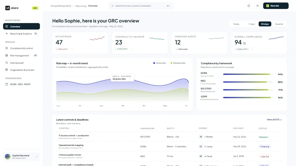Viewport: 296px width, 166px height.
Task: Click the Reporting & Analytics pulse icon
Action: point(7,33)
